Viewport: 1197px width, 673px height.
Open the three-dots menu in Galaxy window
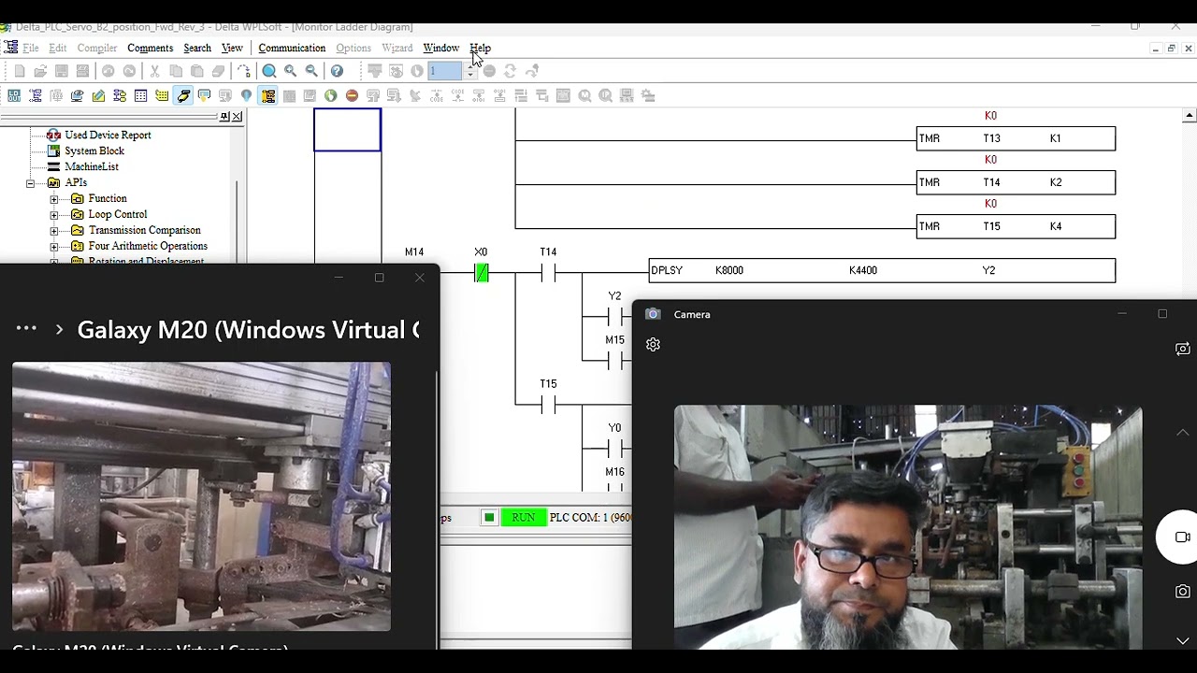pos(26,328)
